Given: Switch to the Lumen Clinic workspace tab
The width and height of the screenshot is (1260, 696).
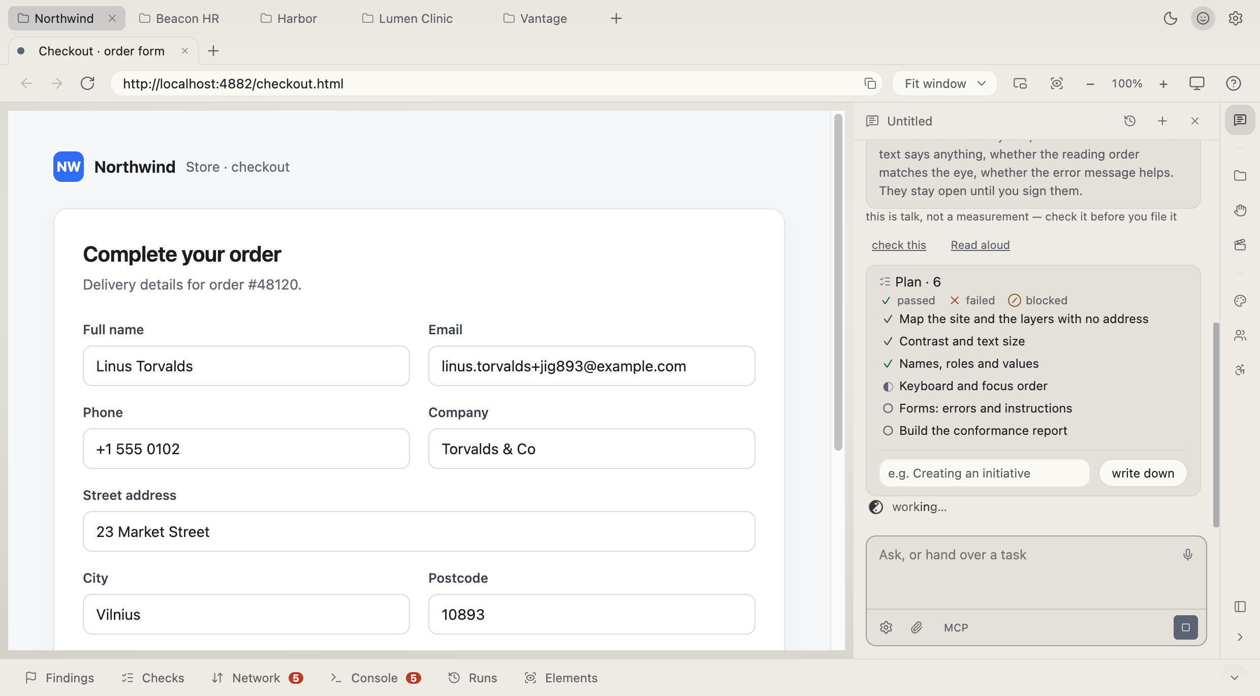Looking at the screenshot, I should click(407, 18).
